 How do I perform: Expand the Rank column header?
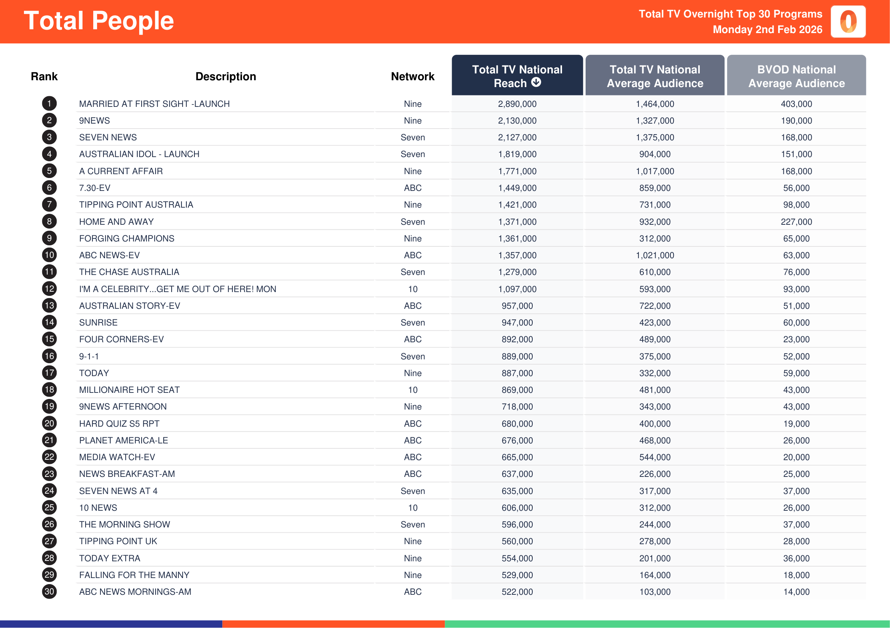click(44, 76)
